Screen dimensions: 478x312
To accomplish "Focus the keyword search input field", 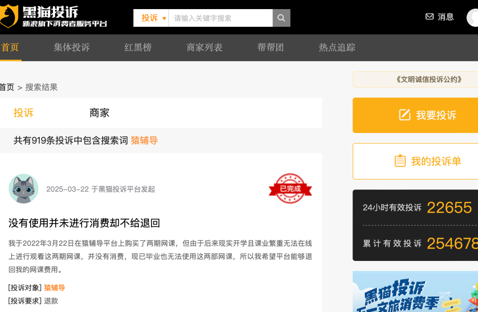I will [221, 18].
